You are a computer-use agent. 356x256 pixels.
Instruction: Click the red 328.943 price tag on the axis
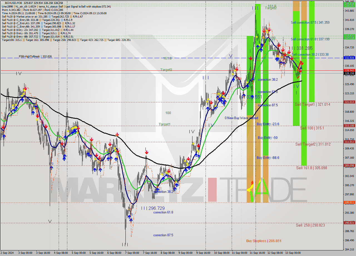[349, 70]
